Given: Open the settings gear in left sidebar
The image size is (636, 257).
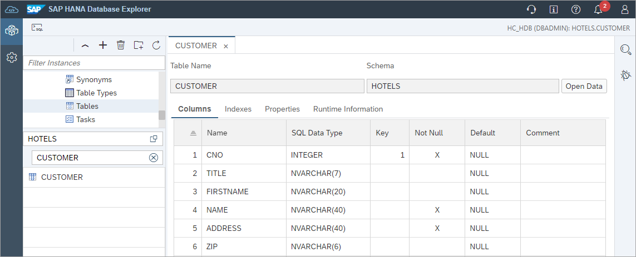Looking at the screenshot, I should tap(11, 58).
